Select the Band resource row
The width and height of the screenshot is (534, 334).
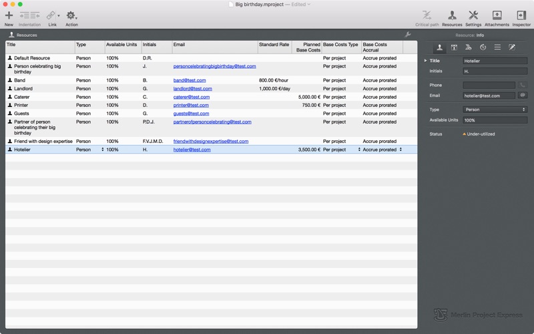(40, 80)
